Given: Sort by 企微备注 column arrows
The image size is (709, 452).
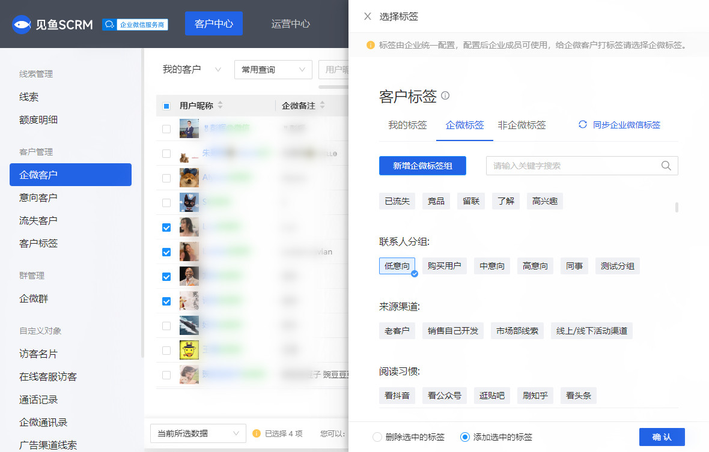Looking at the screenshot, I should (x=323, y=105).
